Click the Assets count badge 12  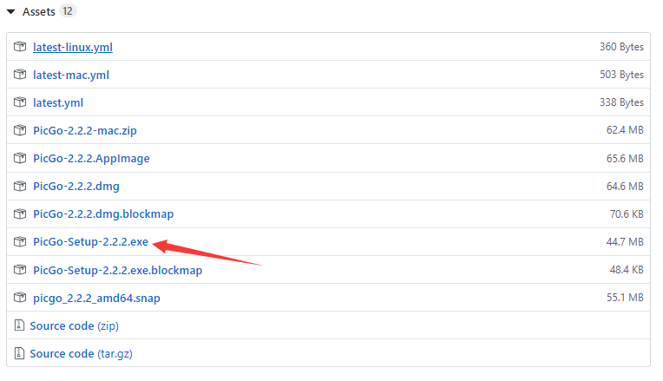68,11
